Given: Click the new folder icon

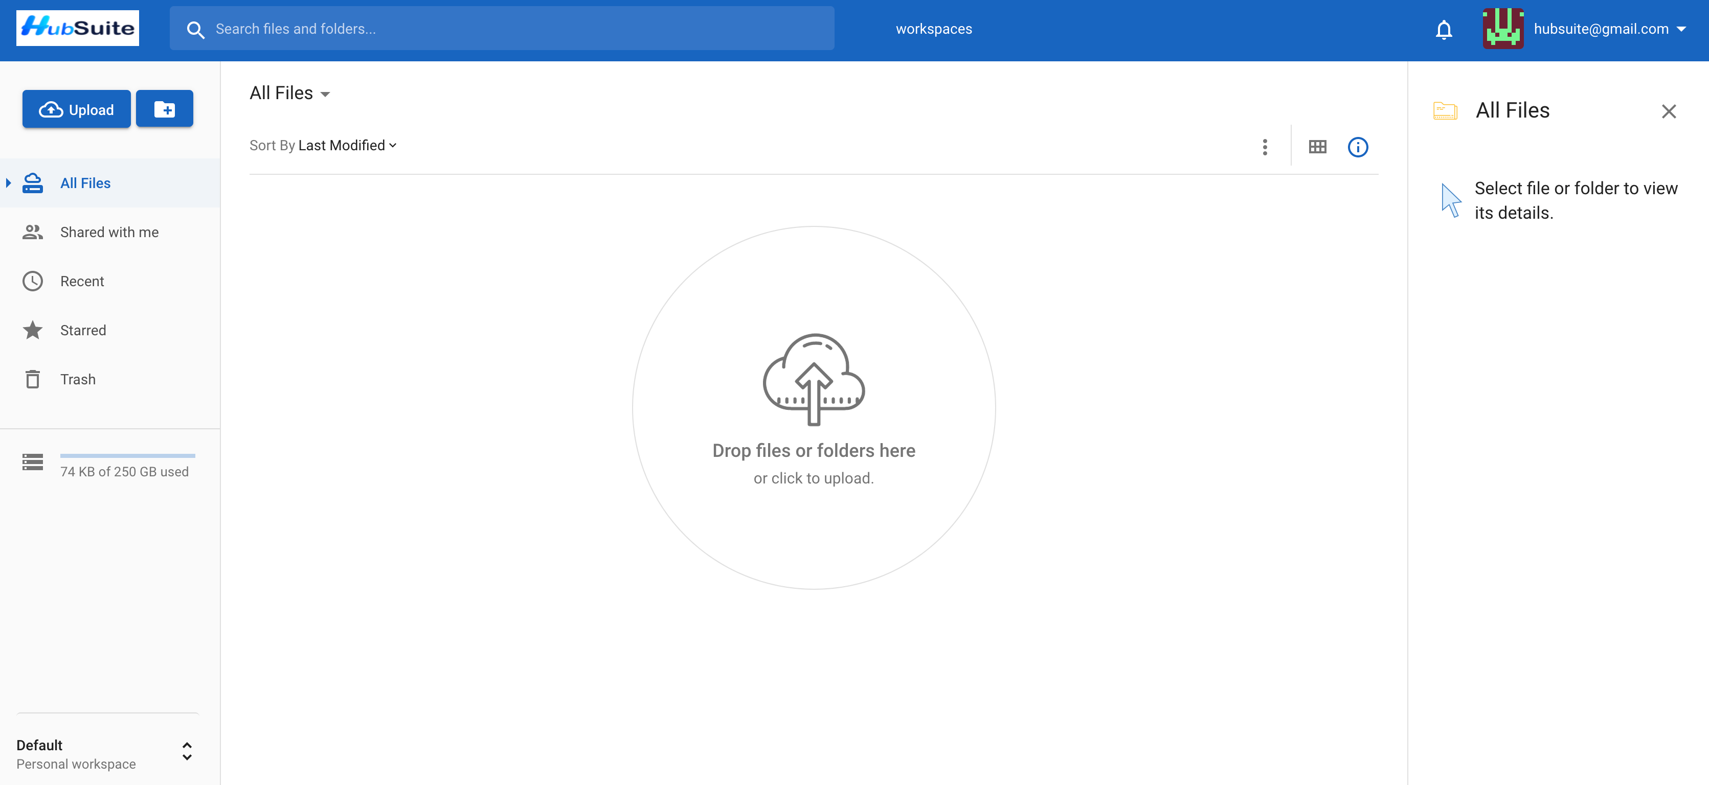Looking at the screenshot, I should (164, 109).
